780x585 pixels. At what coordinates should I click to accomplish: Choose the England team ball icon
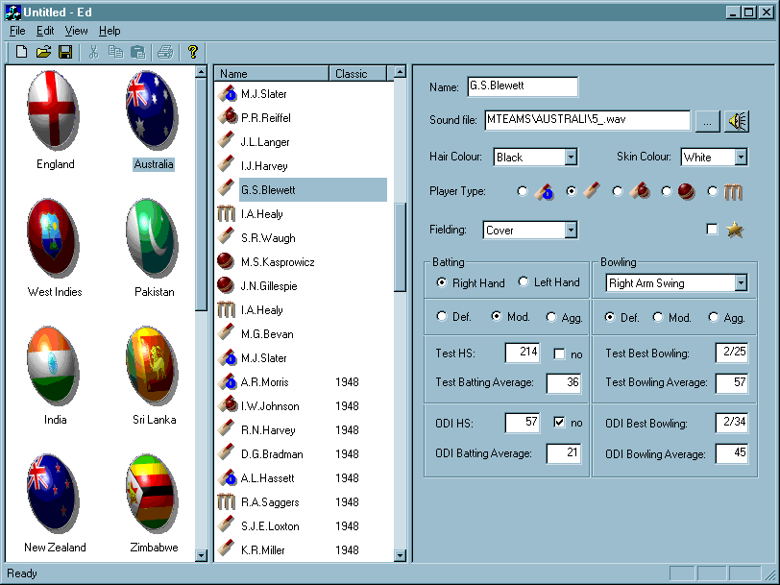click(55, 110)
